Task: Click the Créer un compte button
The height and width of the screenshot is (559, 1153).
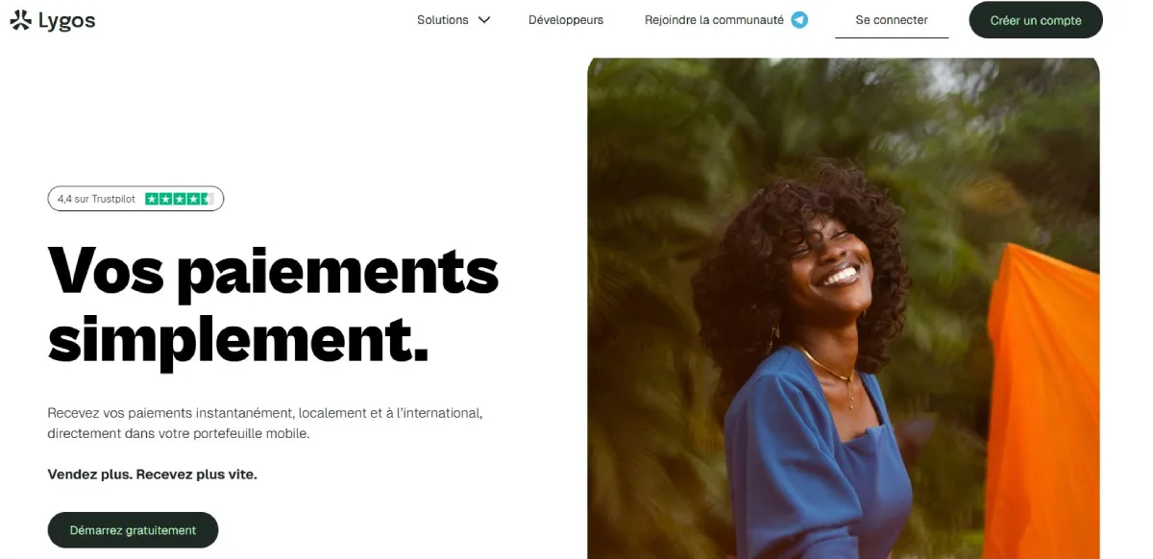Action: (x=1036, y=20)
